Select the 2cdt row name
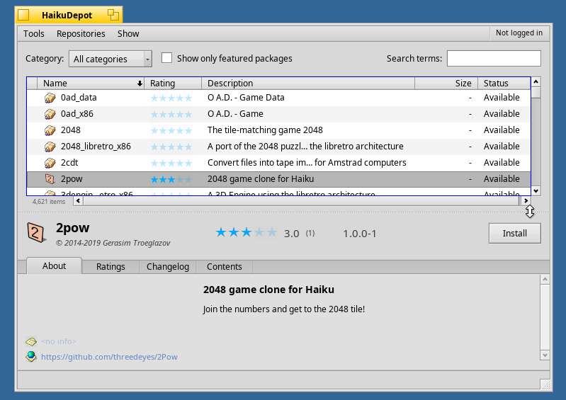 click(x=69, y=163)
